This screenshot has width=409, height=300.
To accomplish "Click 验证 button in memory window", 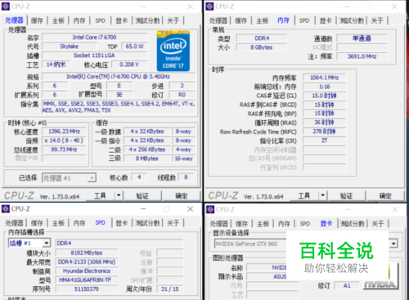I will [x=346, y=195].
